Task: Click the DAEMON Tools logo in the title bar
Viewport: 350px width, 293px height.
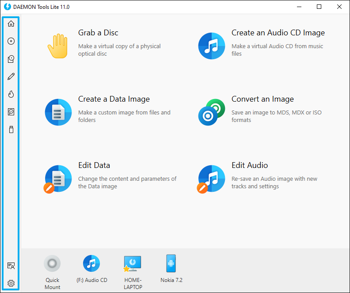Action: 8,7
